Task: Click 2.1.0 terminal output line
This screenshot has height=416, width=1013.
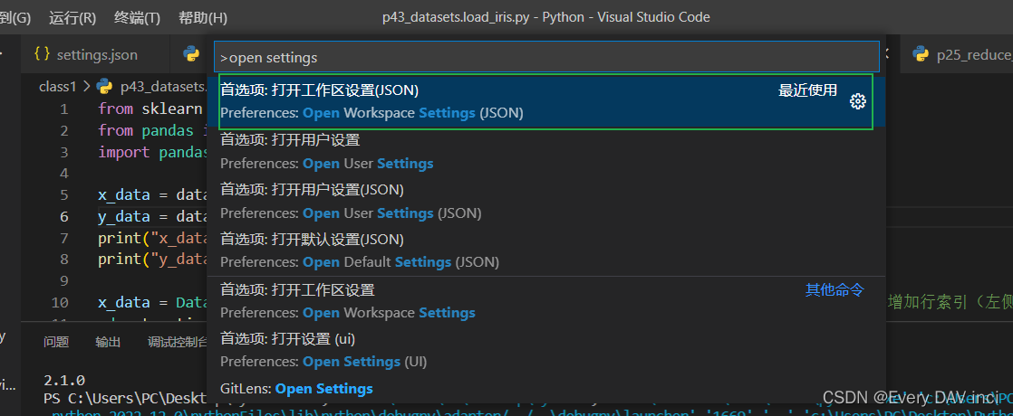Action: click(x=64, y=381)
